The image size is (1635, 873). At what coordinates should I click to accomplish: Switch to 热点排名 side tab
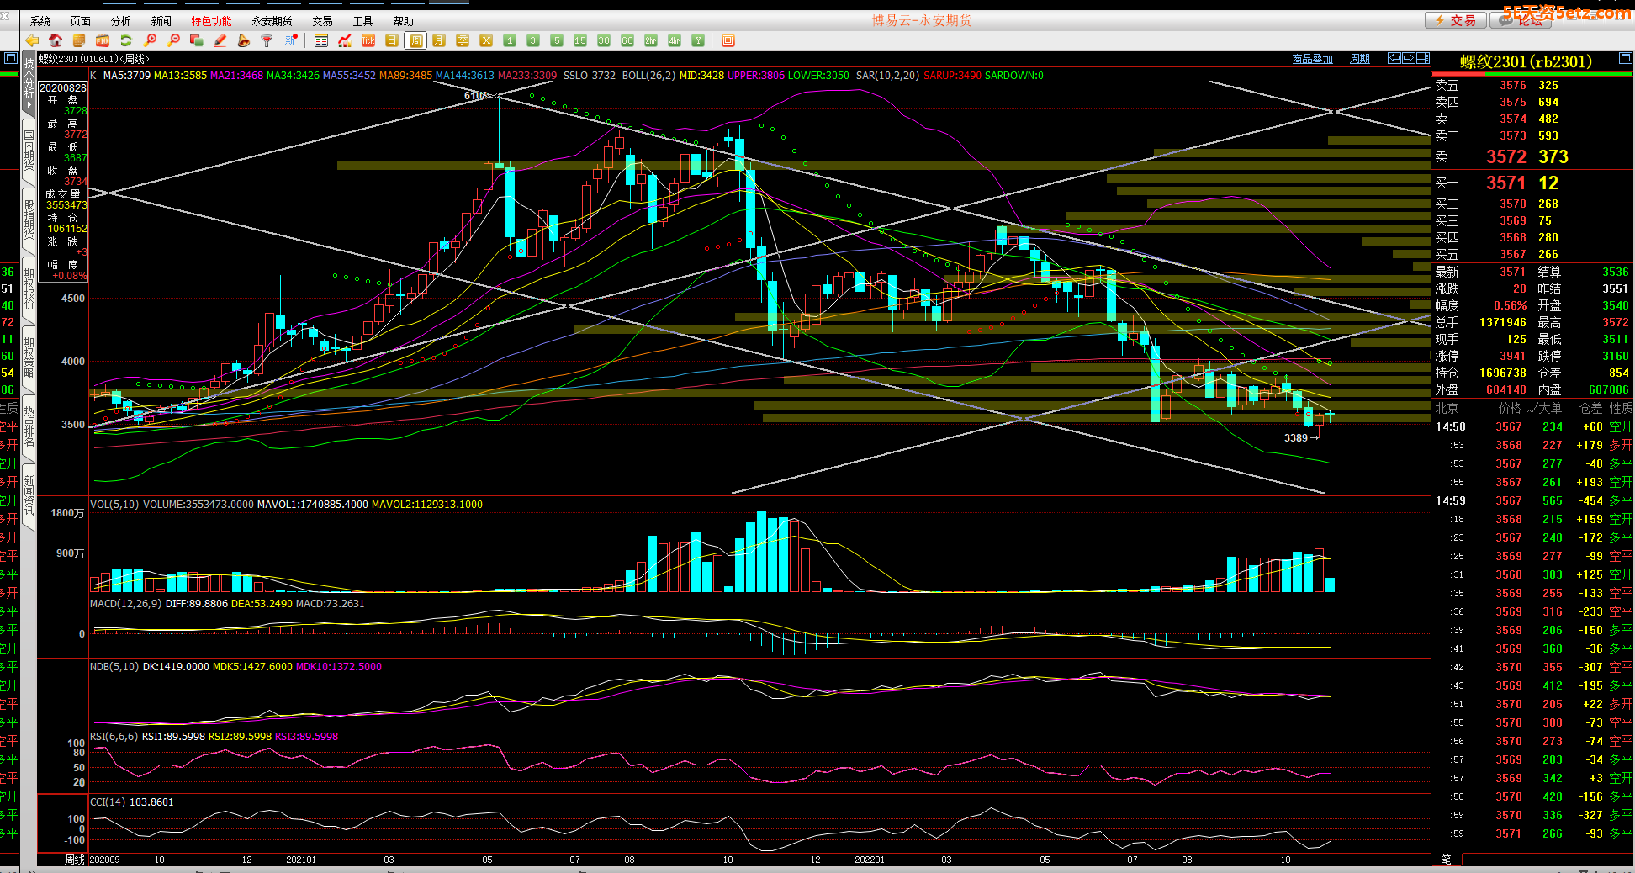[29, 426]
